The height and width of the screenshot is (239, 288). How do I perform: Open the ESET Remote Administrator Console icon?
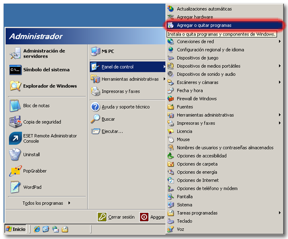15,139
